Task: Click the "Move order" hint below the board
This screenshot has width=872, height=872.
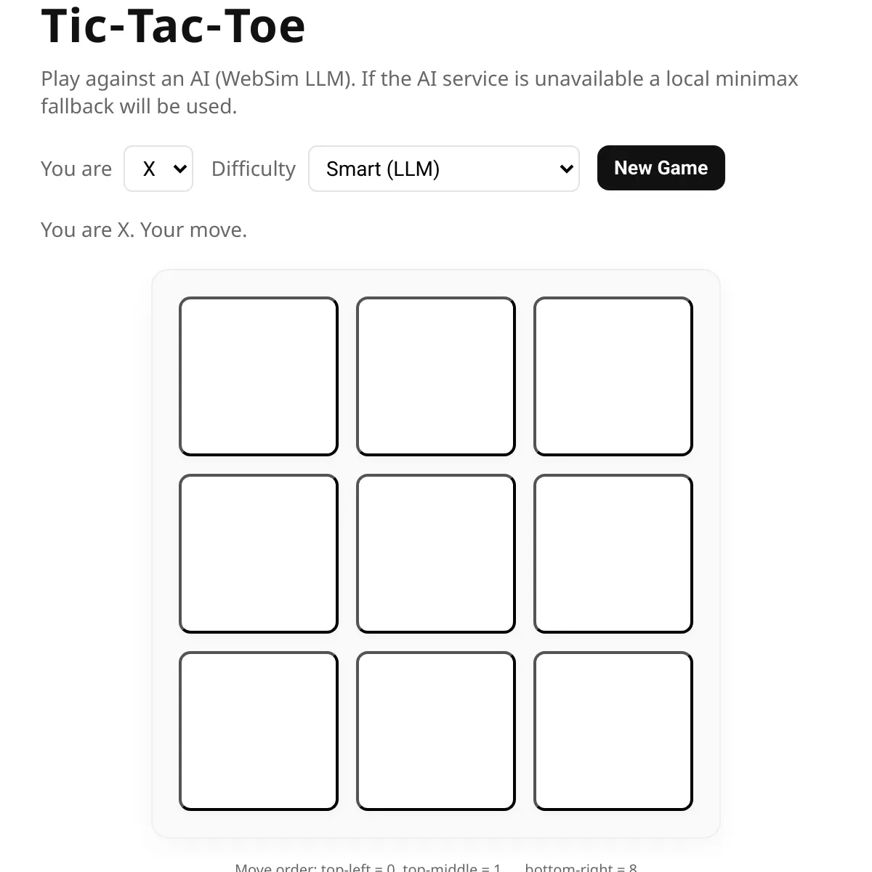Action: 436,867
